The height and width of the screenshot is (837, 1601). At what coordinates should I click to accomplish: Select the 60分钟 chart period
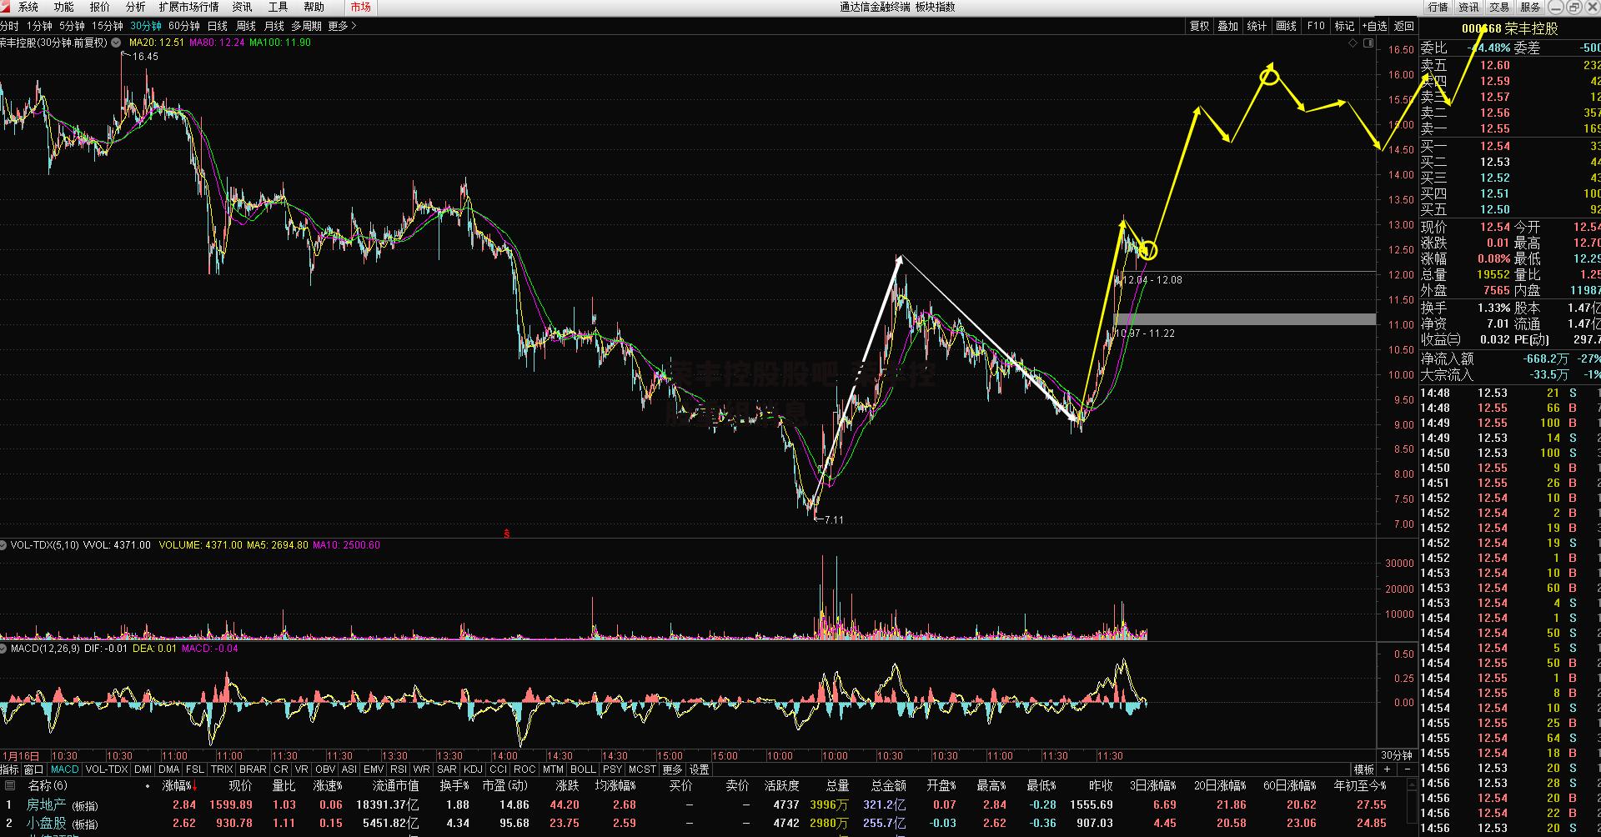(184, 26)
